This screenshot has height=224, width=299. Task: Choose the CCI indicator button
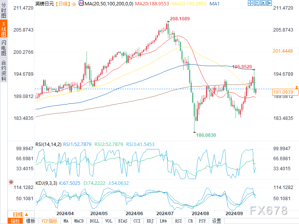tap(137, 221)
